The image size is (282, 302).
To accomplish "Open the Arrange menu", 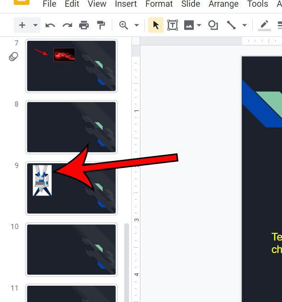I will tap(223, 4).
